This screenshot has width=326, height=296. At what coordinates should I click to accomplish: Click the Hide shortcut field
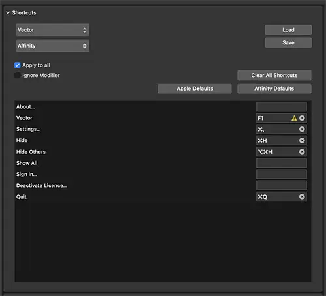click(282, 141)
